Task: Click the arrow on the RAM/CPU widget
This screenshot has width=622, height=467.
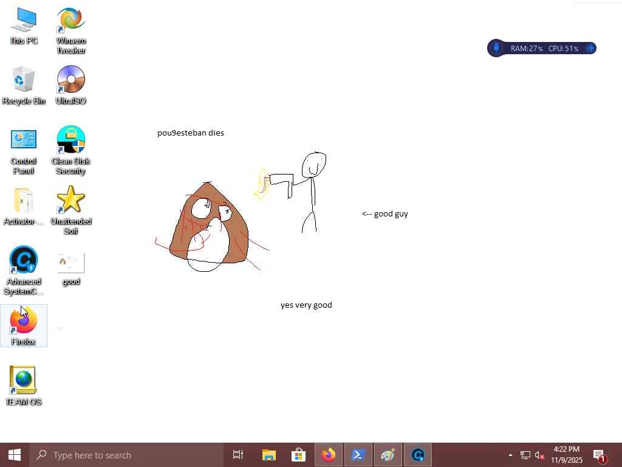Action: [590, 48]
